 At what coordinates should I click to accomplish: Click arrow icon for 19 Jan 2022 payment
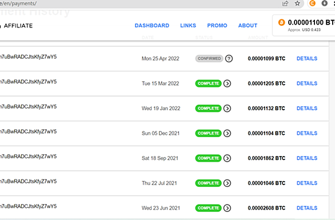pyautogui.click(x=227, y=109)
